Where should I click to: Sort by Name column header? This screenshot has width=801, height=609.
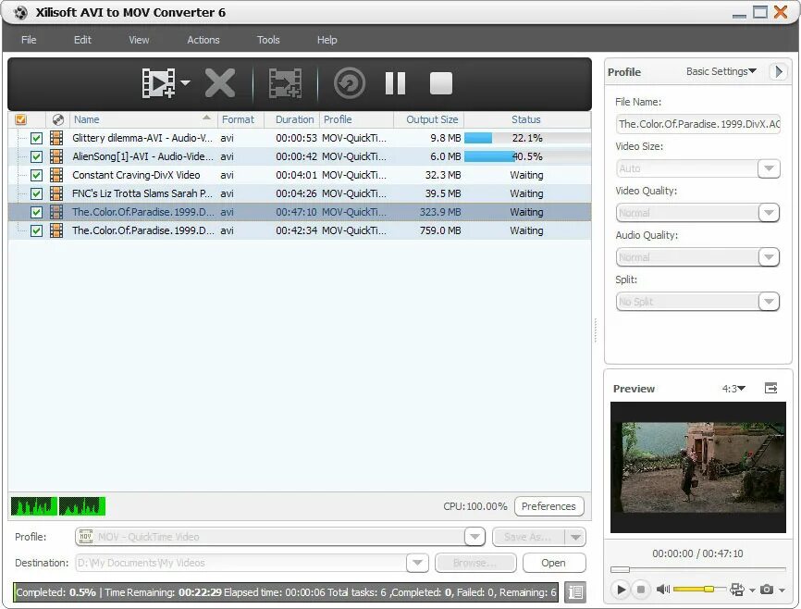pos(143,119)
